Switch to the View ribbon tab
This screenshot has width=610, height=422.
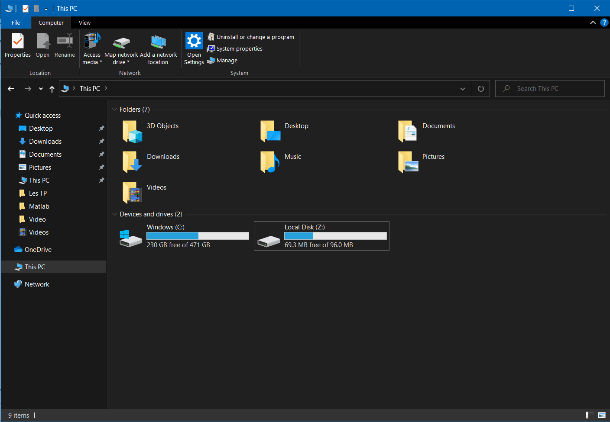(84, 23)
